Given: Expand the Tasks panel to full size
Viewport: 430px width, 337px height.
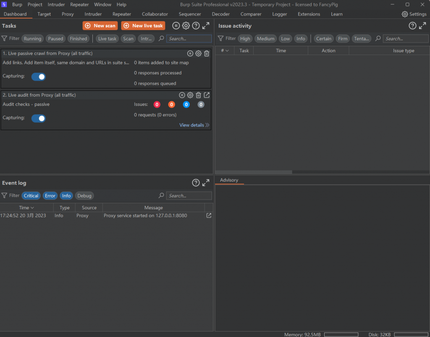Looking at the screenshot, I should [206, 26].
